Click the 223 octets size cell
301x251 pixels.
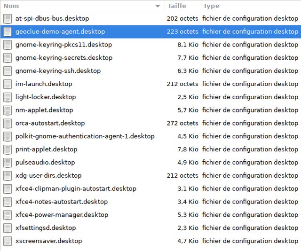coord(182,31)
